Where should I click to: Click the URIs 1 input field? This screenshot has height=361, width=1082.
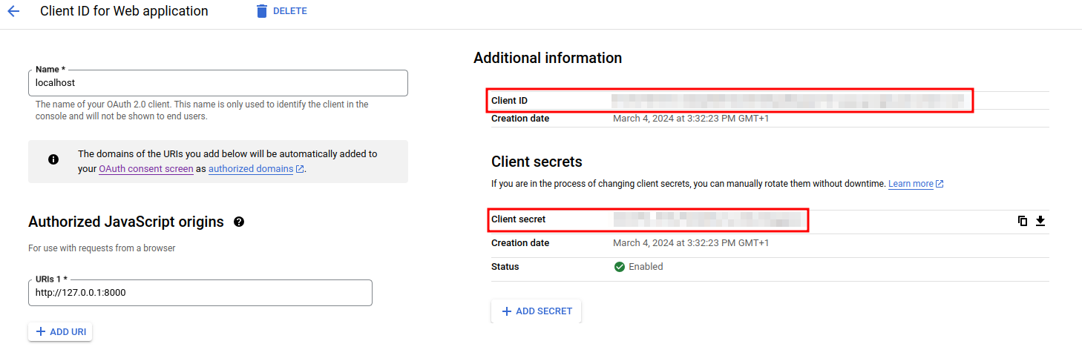point(200,293)
